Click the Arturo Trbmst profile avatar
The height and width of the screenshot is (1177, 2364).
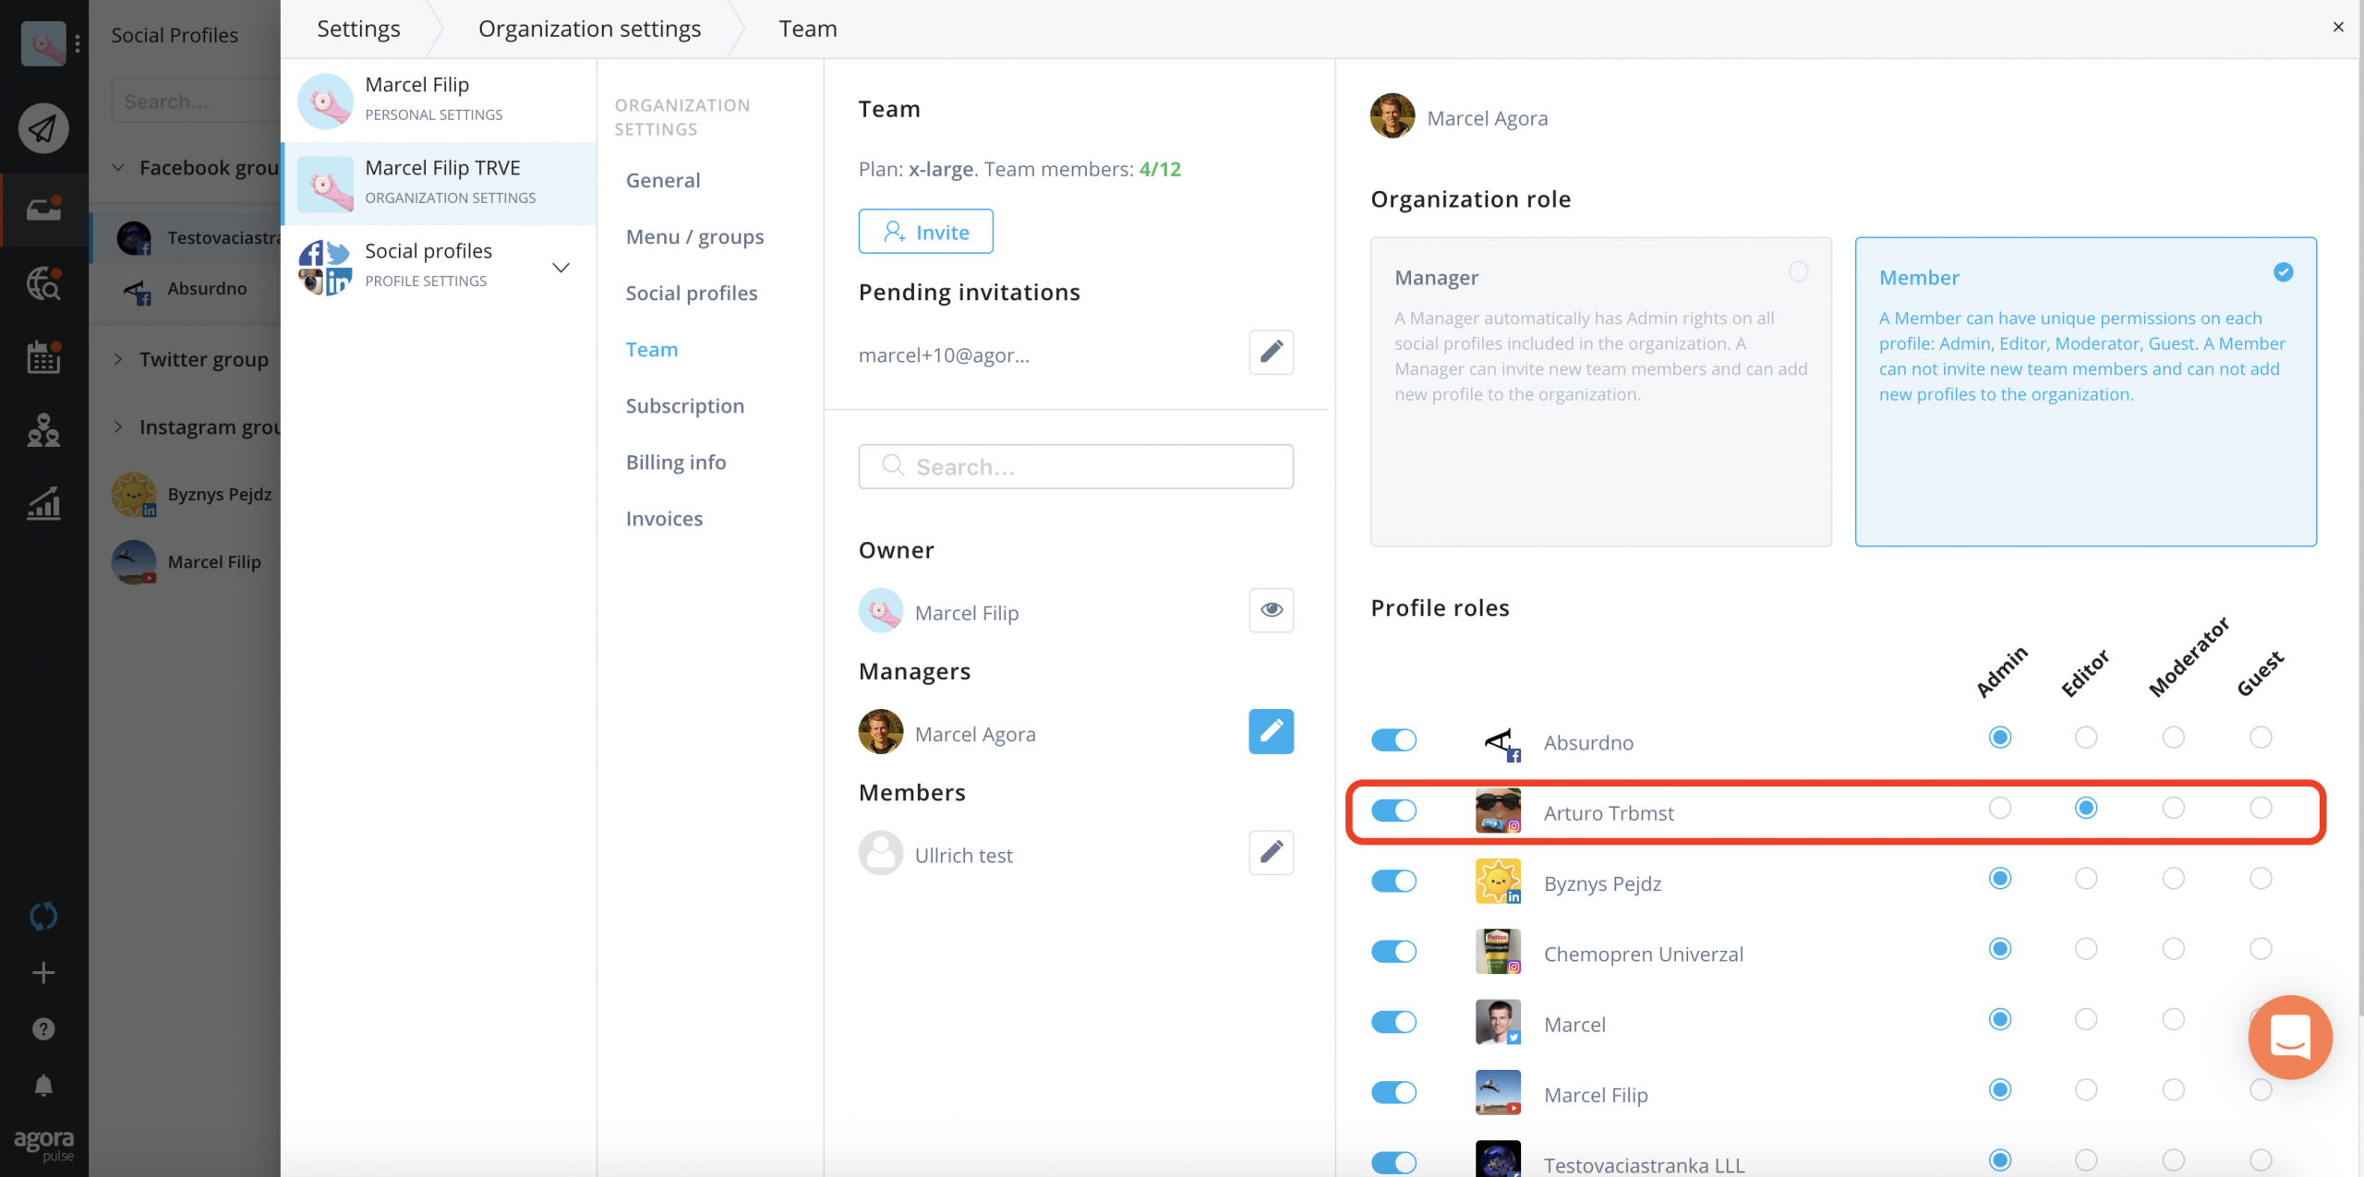(x=1498, y=811)
